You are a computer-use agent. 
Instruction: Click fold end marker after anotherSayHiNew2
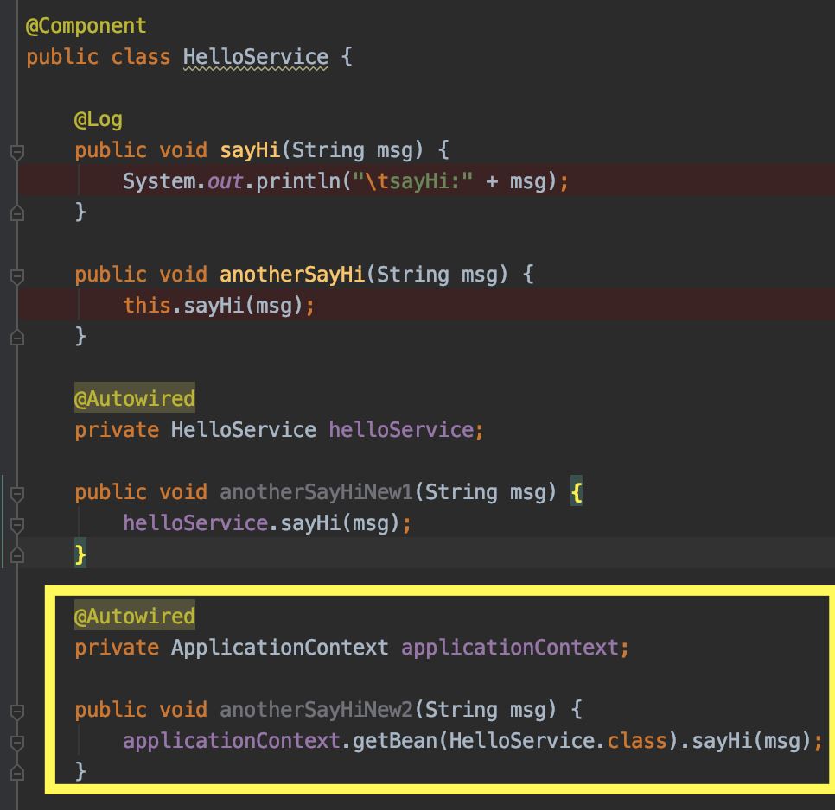coord(17,772)
